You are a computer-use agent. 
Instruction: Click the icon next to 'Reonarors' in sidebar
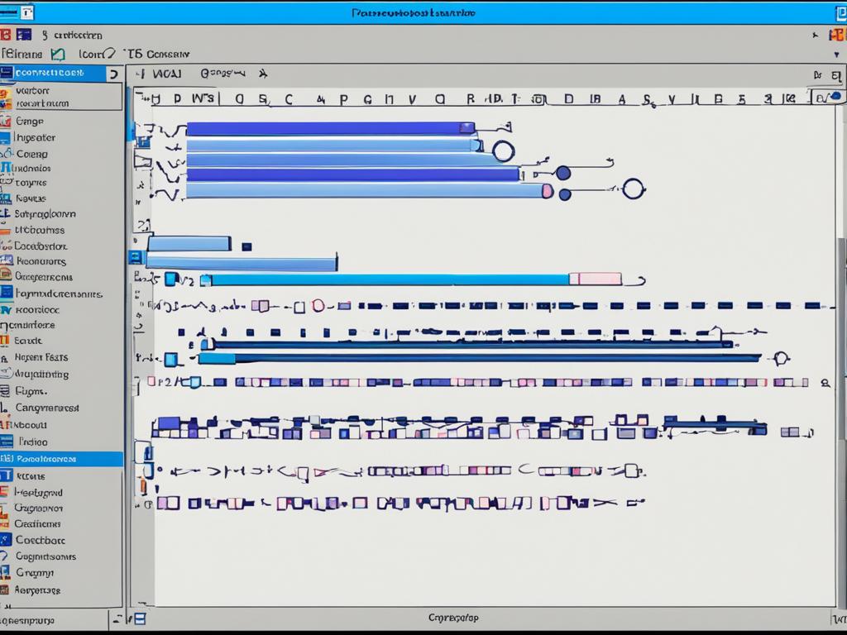click(x=6, y=261)
